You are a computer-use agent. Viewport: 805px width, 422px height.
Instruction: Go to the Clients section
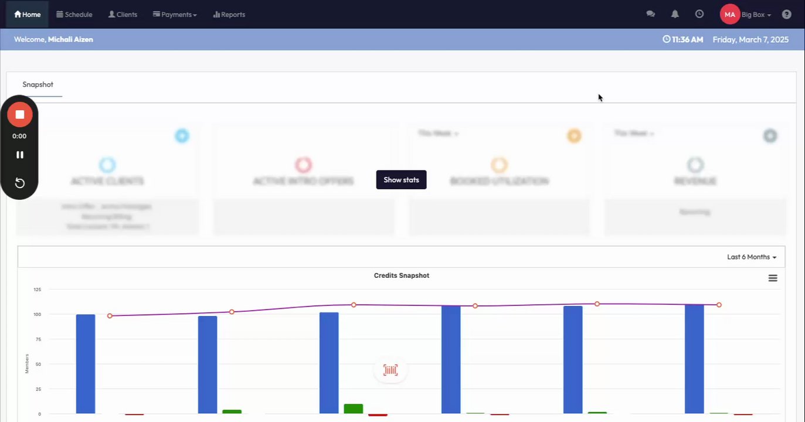123,14
